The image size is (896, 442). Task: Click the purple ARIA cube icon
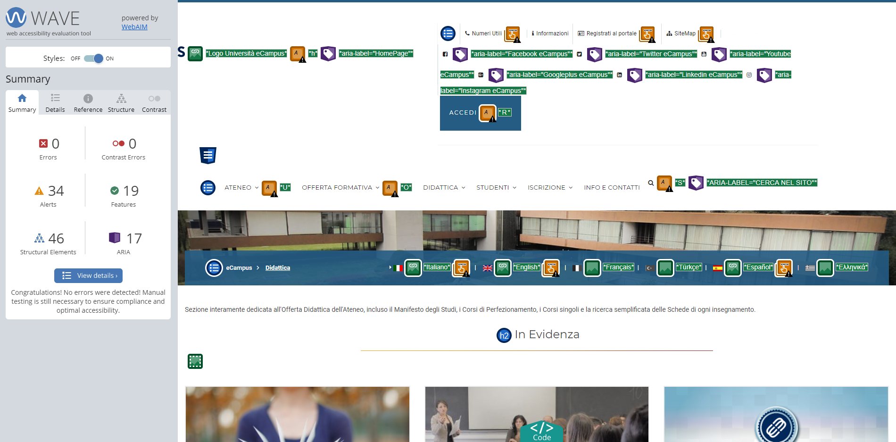coord(115,238)
